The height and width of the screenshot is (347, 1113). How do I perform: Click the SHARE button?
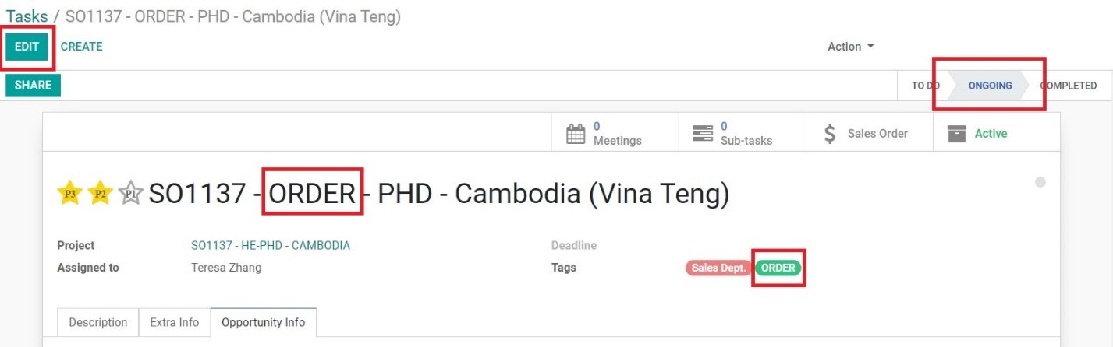(x=33, y=85)
